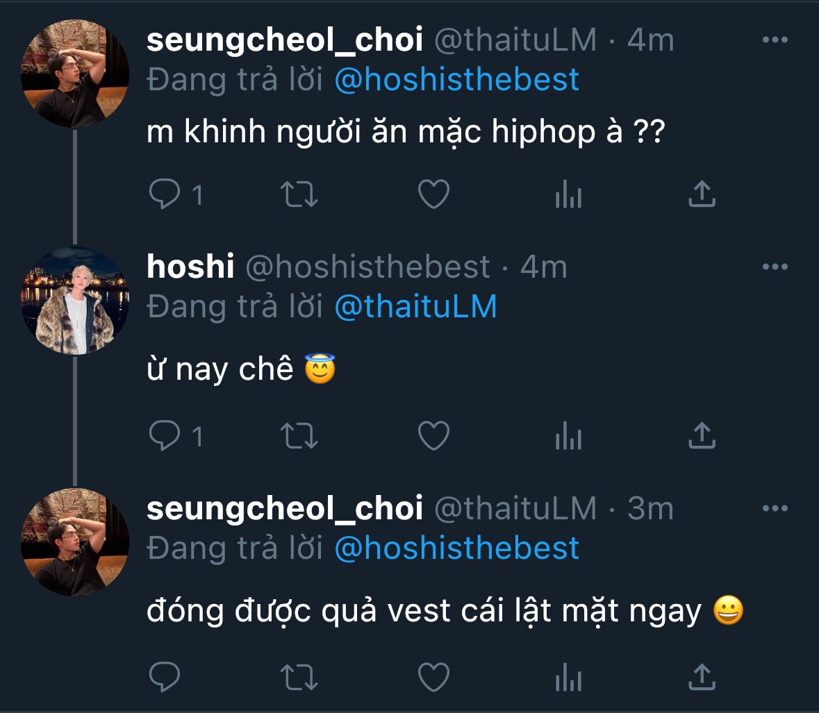Open more options for the first tweet
This screenshot has height=713, width=819.
[x=775, y=40]
